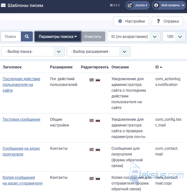Sort by Описание column header
The height and width of the screenshot is (192, 187).
coord(120,67)
